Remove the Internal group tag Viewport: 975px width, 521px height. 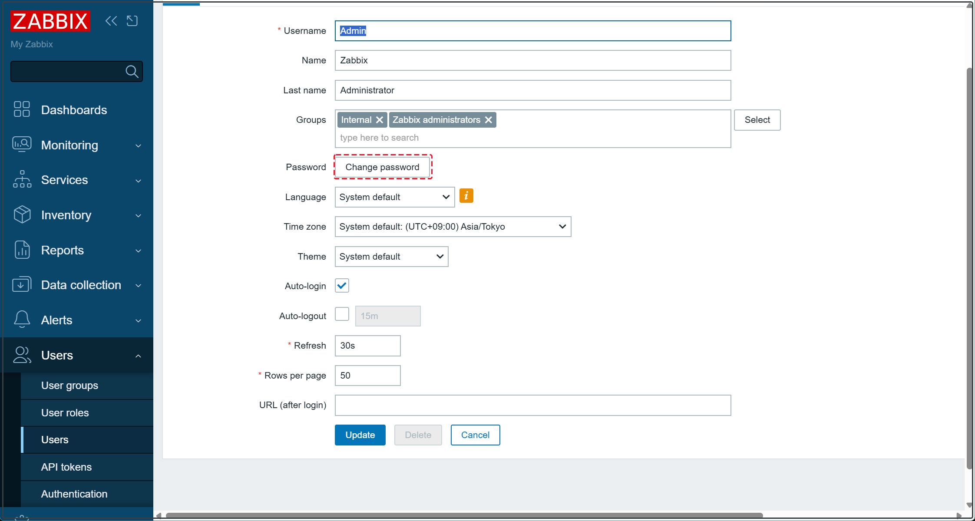tap(380, 120)
